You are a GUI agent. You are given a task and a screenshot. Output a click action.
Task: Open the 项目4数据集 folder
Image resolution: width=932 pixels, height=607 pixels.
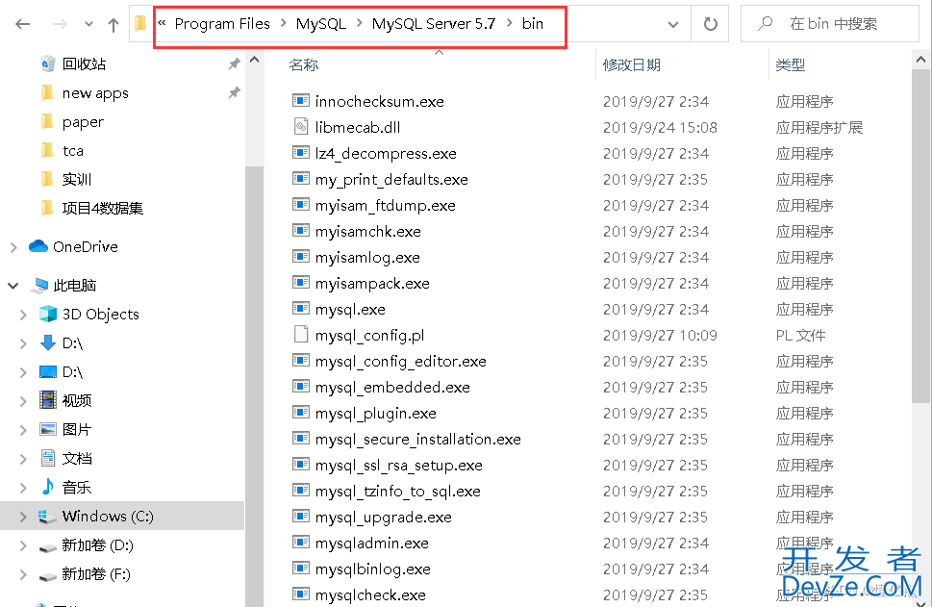[x=102, y=208]
